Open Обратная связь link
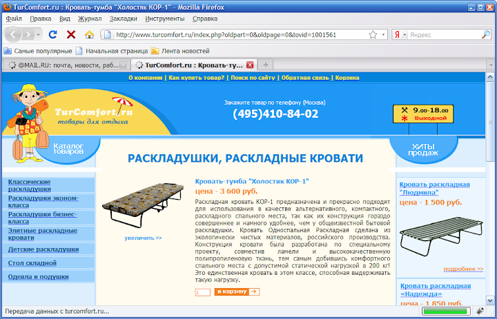This screenshot has width=497, height=319. point(305,78)
